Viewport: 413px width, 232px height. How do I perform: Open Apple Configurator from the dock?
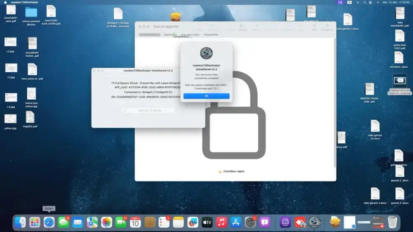coord(286,222)
